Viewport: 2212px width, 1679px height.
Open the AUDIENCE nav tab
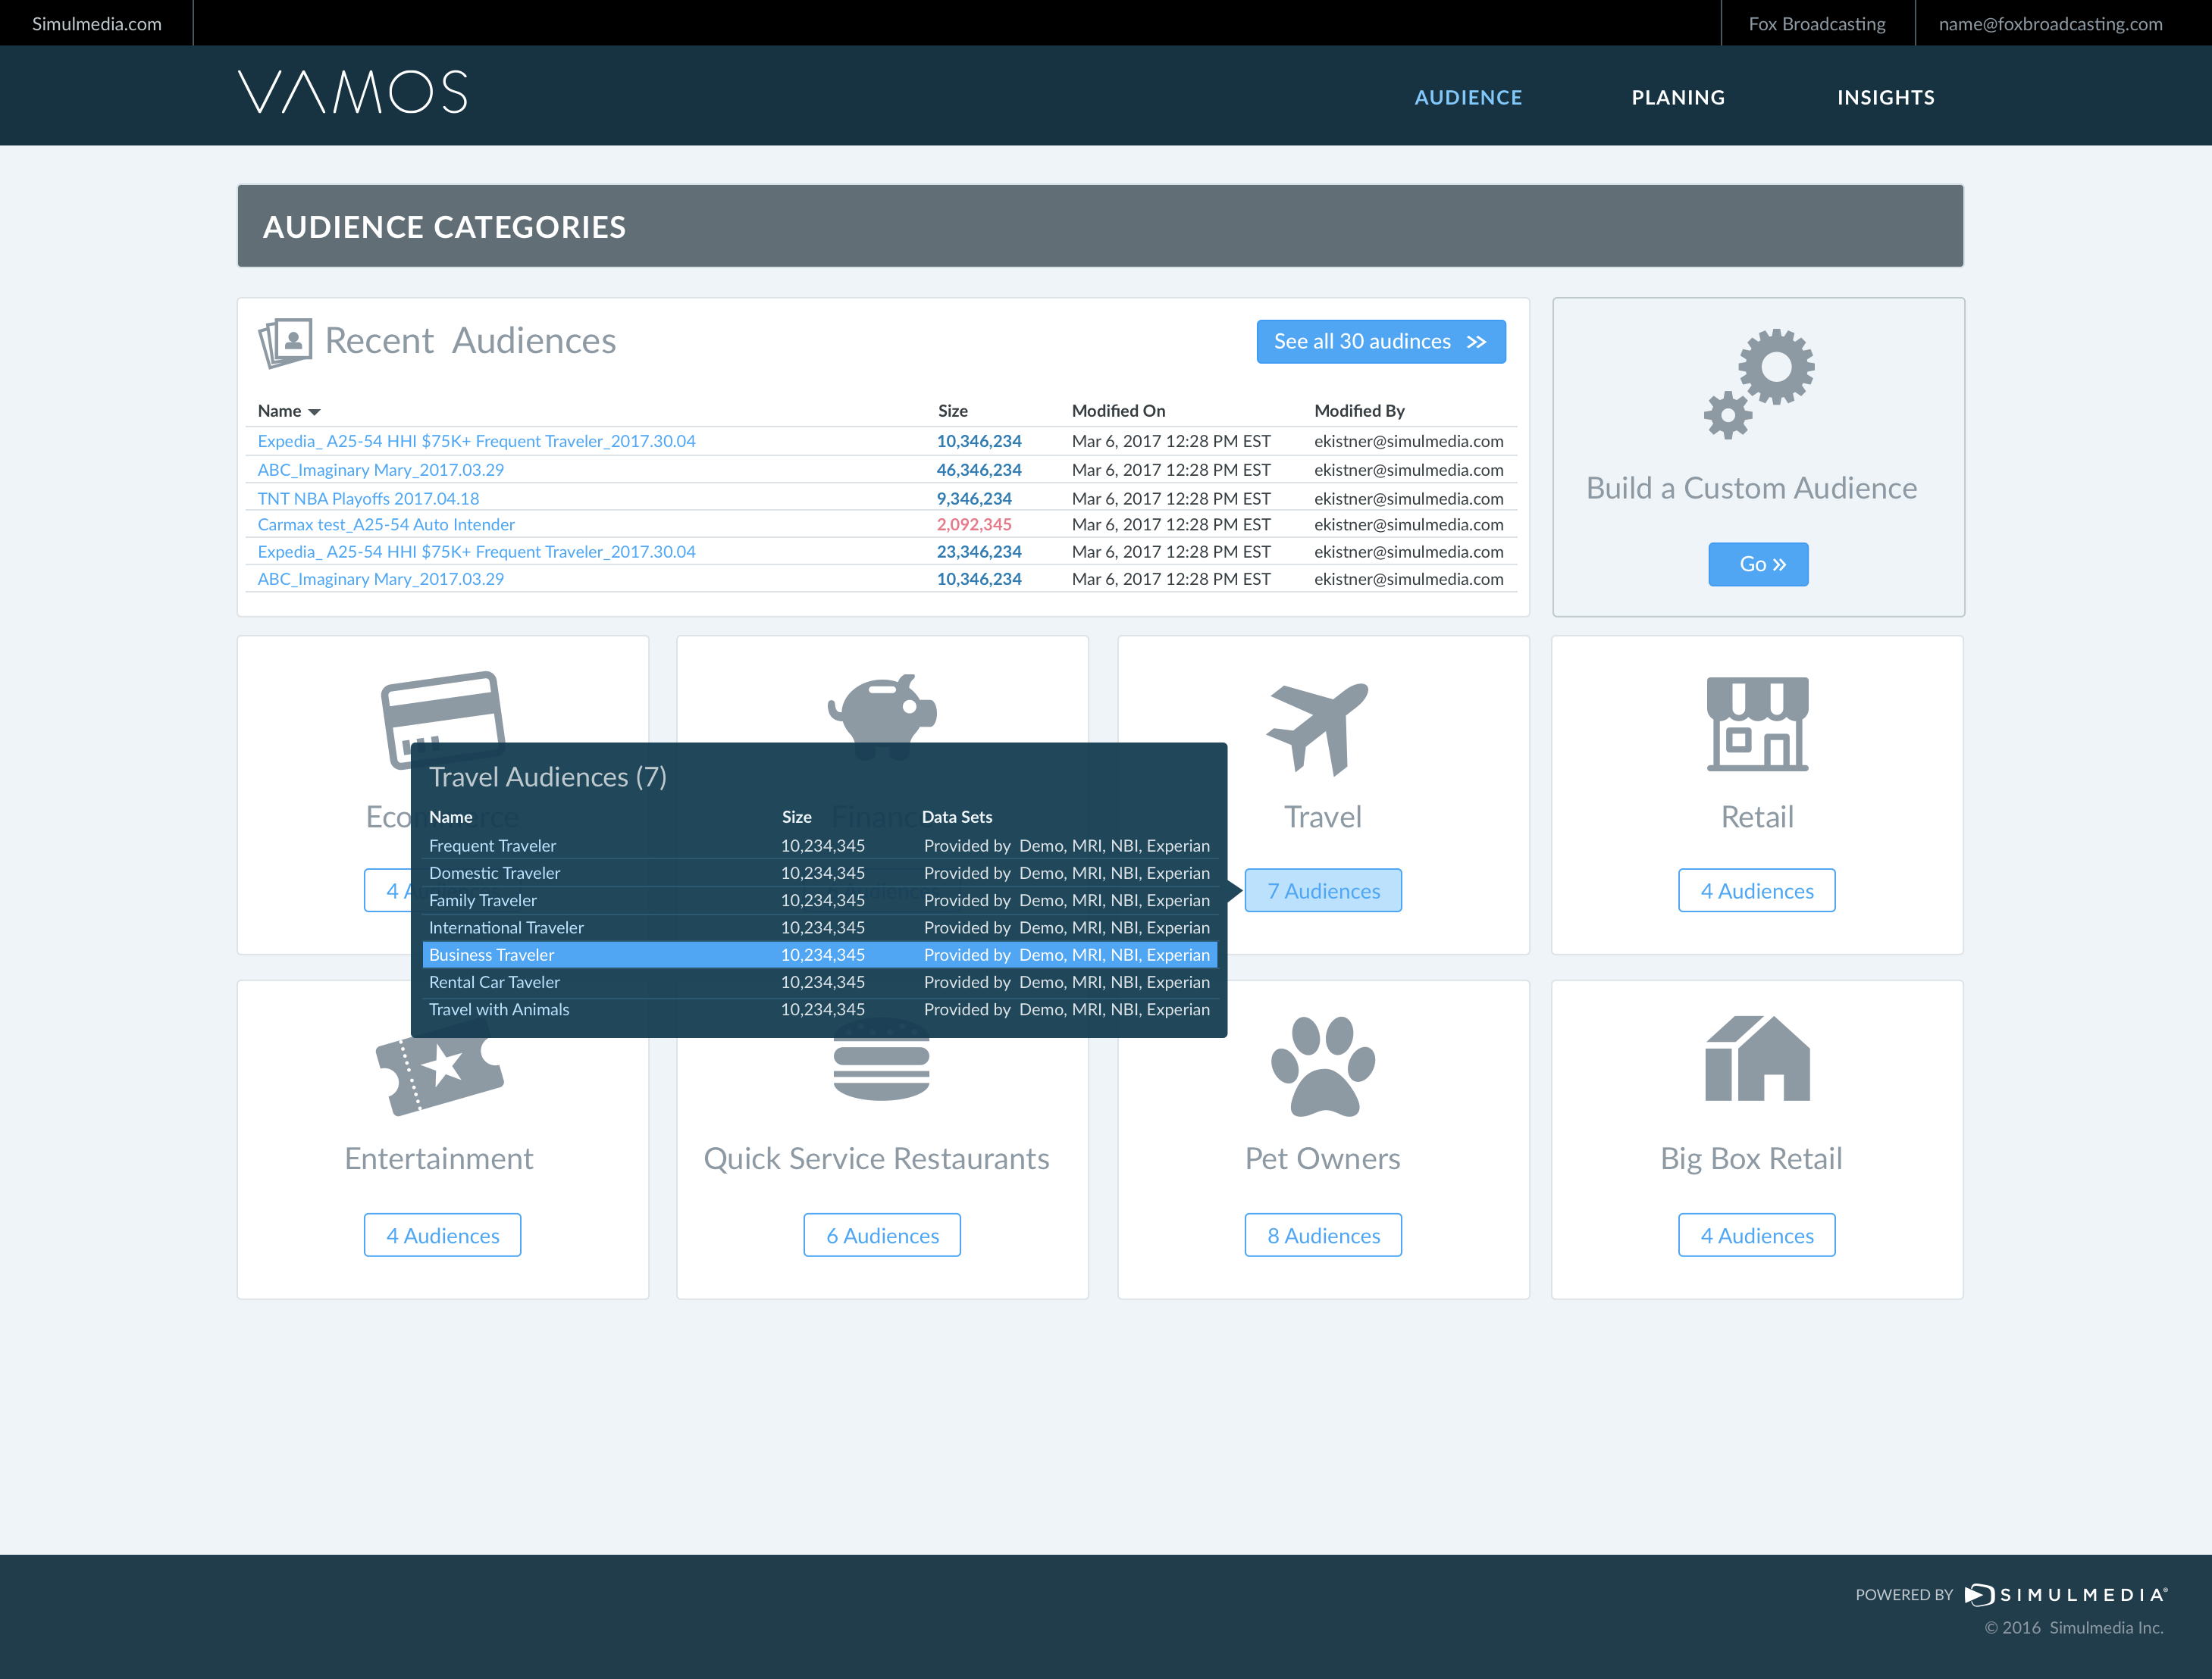click(1468, 98)
